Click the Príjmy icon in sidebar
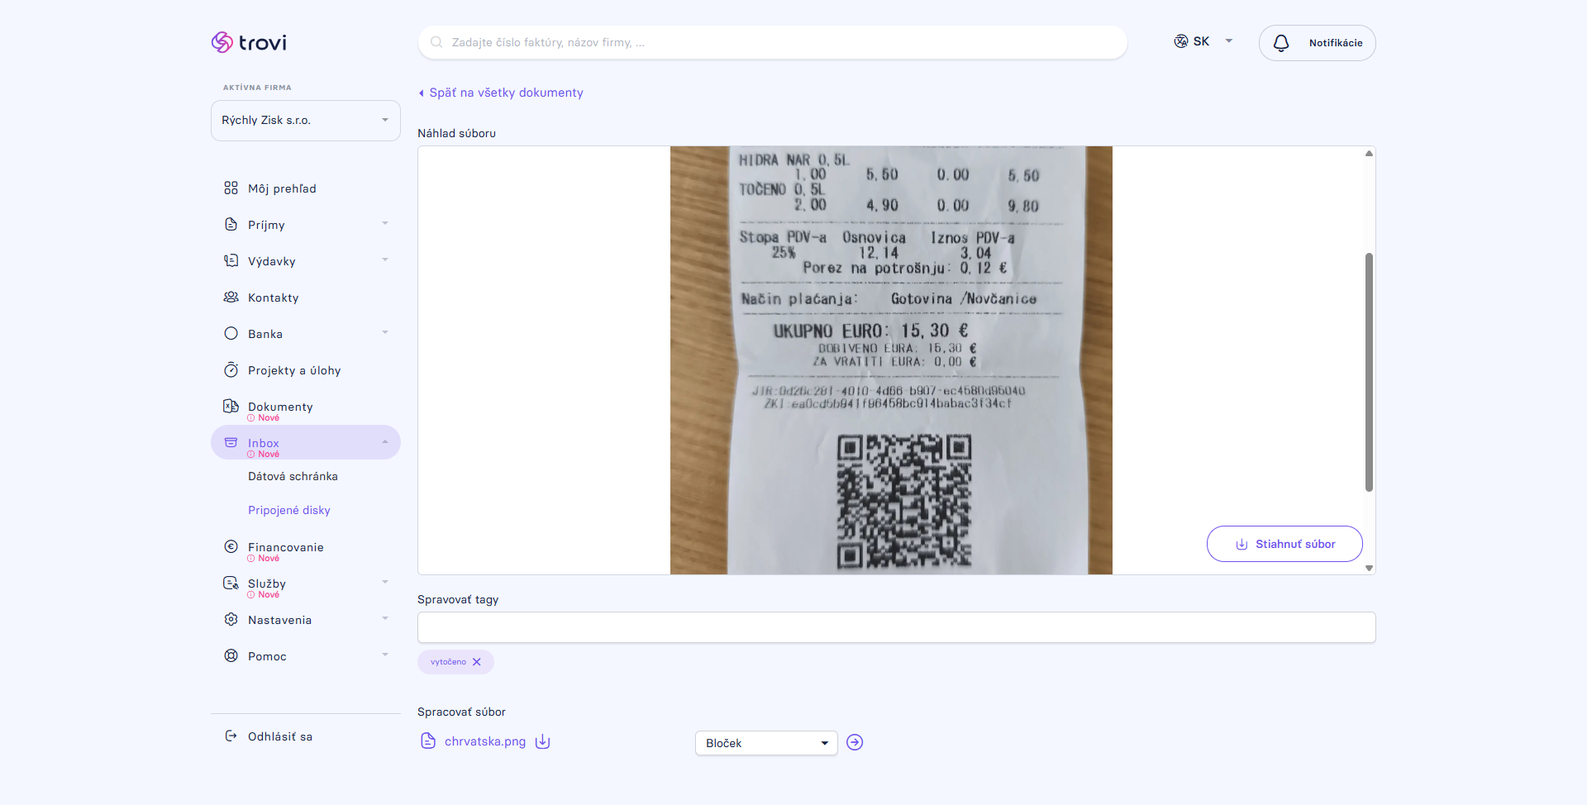This screenshot has width=1587, height=805. click(231, 225)
